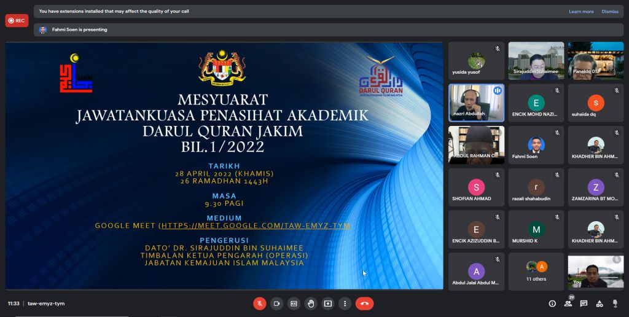Select the nazri Abdullah video tile
Screen dimensions: 629x317
(476, 103)
